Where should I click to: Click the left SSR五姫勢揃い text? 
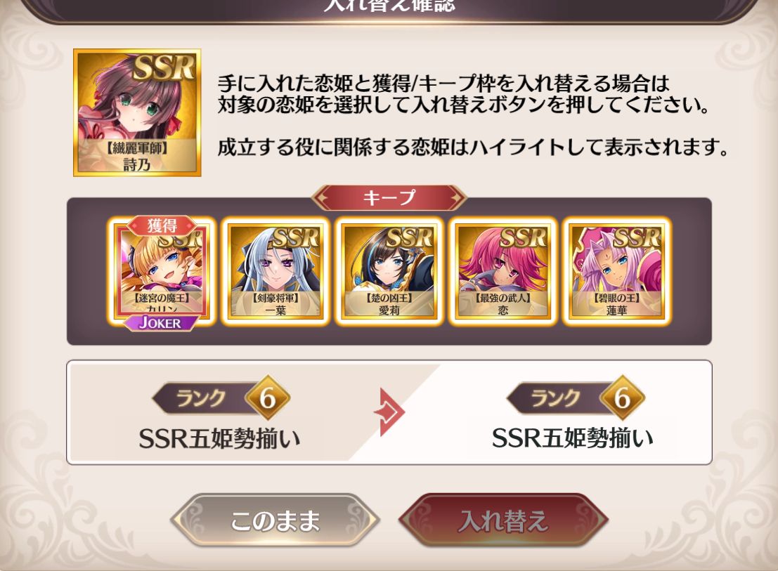click(x=220, y=439)
